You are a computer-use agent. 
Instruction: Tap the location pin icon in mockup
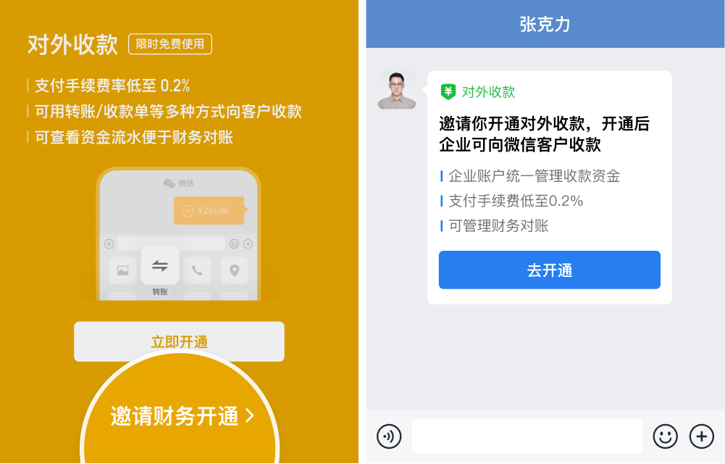pyautogui.click(x=235, y=270)
